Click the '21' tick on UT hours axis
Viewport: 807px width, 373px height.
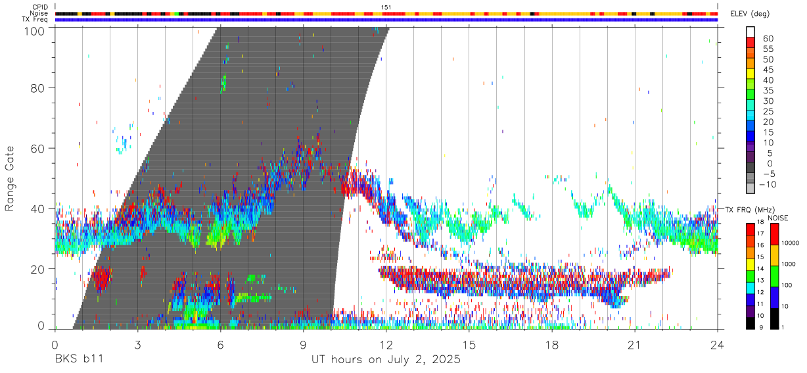click(x=635, y=344)
